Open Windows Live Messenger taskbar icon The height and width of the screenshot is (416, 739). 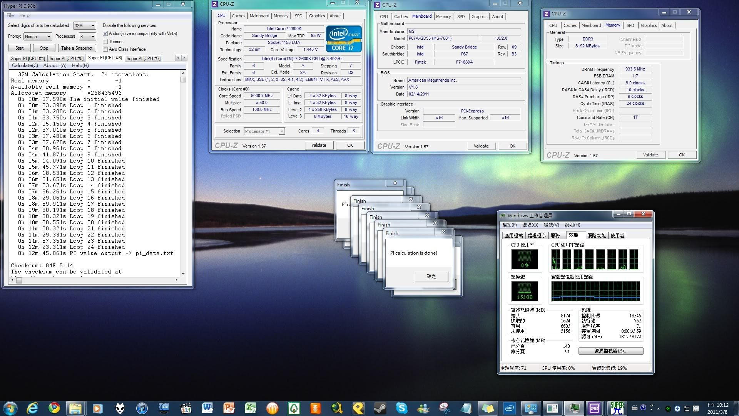[x=423, y=408]
